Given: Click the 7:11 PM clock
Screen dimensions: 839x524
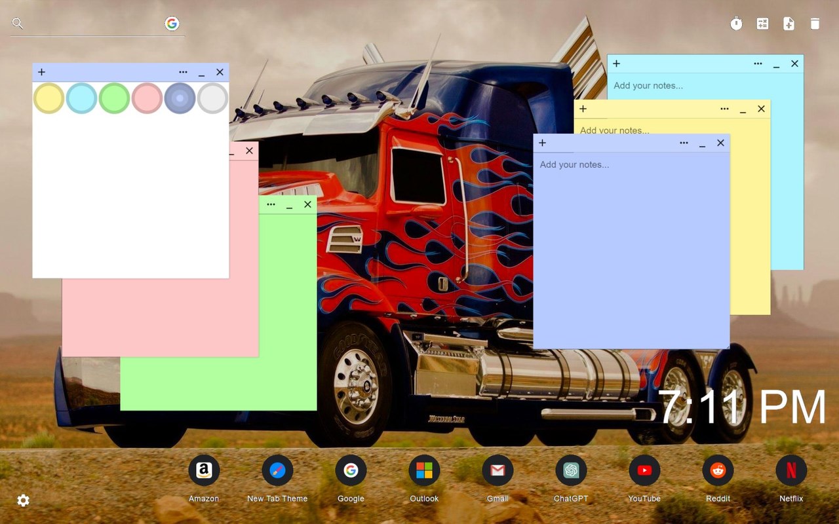Looking at the screenshot, I should [742, 407].
